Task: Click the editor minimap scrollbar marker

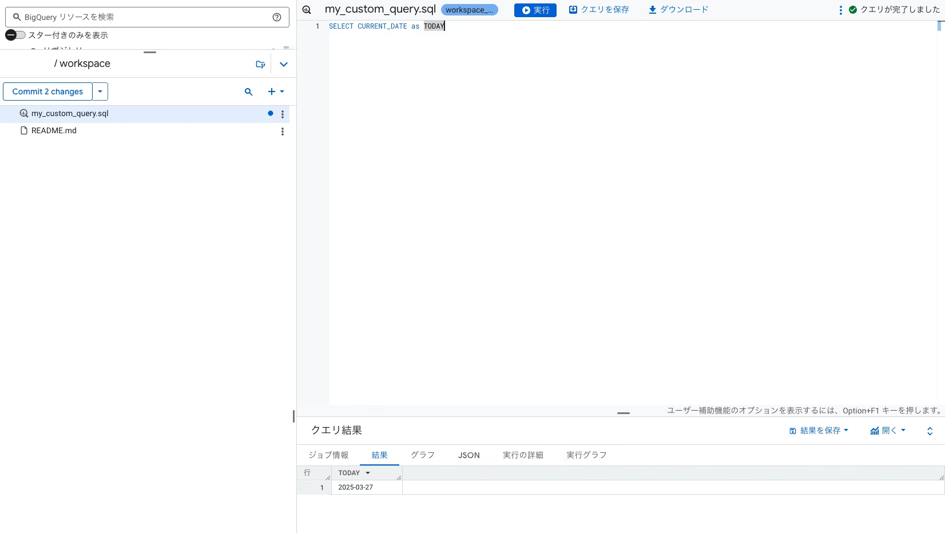Action: coord(940,26)
